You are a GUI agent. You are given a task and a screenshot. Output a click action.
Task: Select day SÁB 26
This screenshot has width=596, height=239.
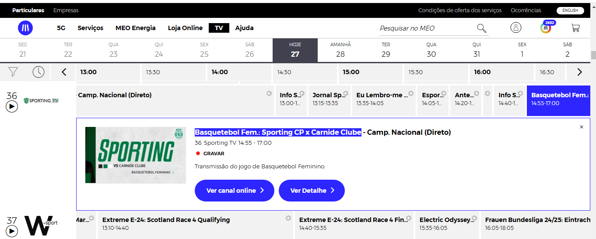click(250, 50)
